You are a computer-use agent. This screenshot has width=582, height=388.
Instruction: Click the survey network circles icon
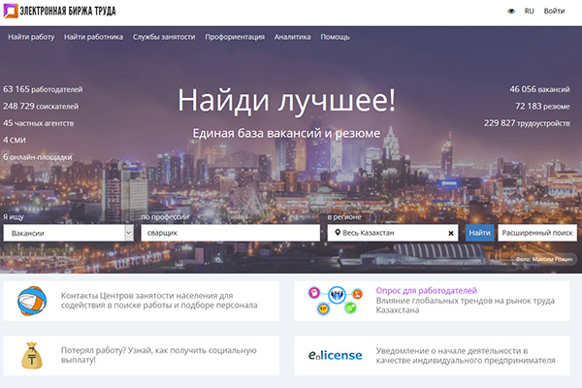336,300
